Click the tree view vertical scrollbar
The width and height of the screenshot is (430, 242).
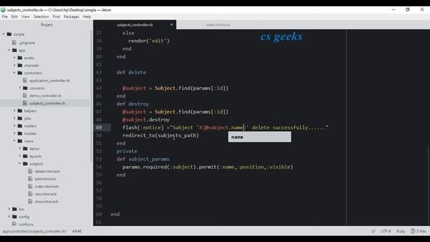(x=91, y=96)
